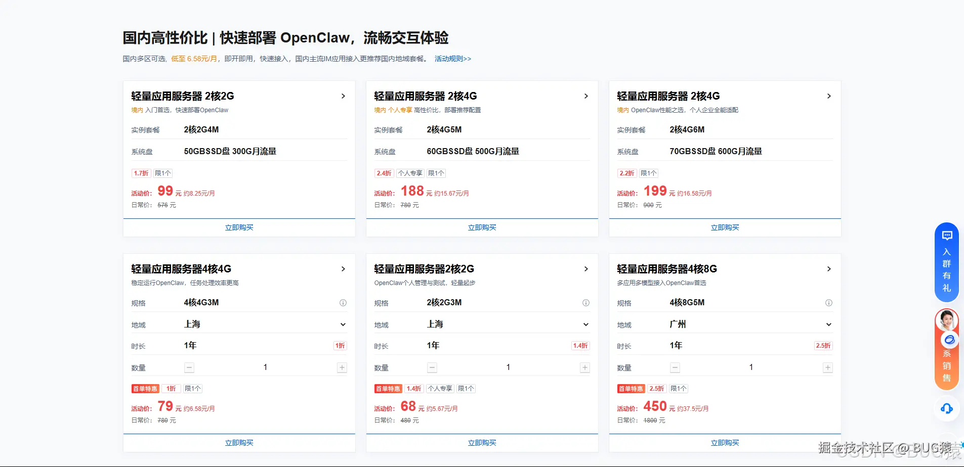The image size is (964, 467).
Task: Click 立即购买 on the 450元 card
Action: tap(725, 443)
